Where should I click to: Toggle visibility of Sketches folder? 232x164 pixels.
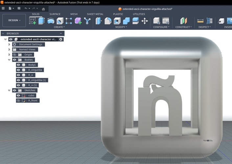tap(14, 90)
